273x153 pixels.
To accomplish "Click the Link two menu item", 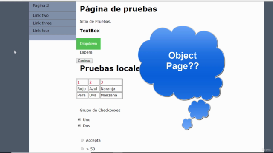I will point(52,15).
